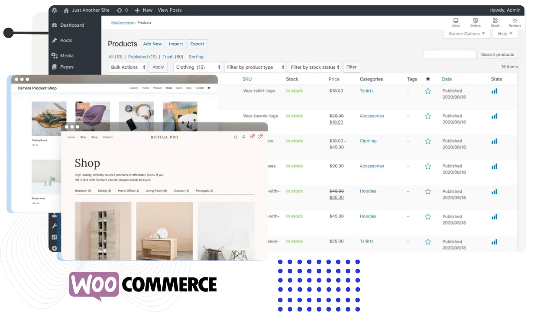Open the Hoodies category link at $45.00 row
The image size is (534, 315).
coord(368,216)
